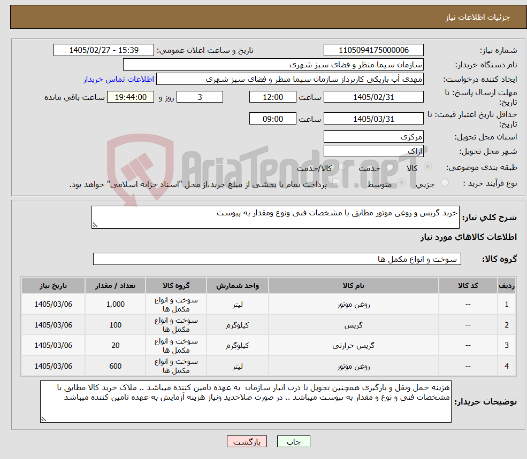Click the نام کالا column header
The width and height of the screenshot is (527, 459).
click(x=354, y=285)
